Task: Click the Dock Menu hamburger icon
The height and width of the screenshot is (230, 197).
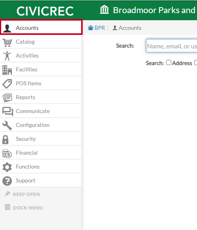Action: pos(8,207)
